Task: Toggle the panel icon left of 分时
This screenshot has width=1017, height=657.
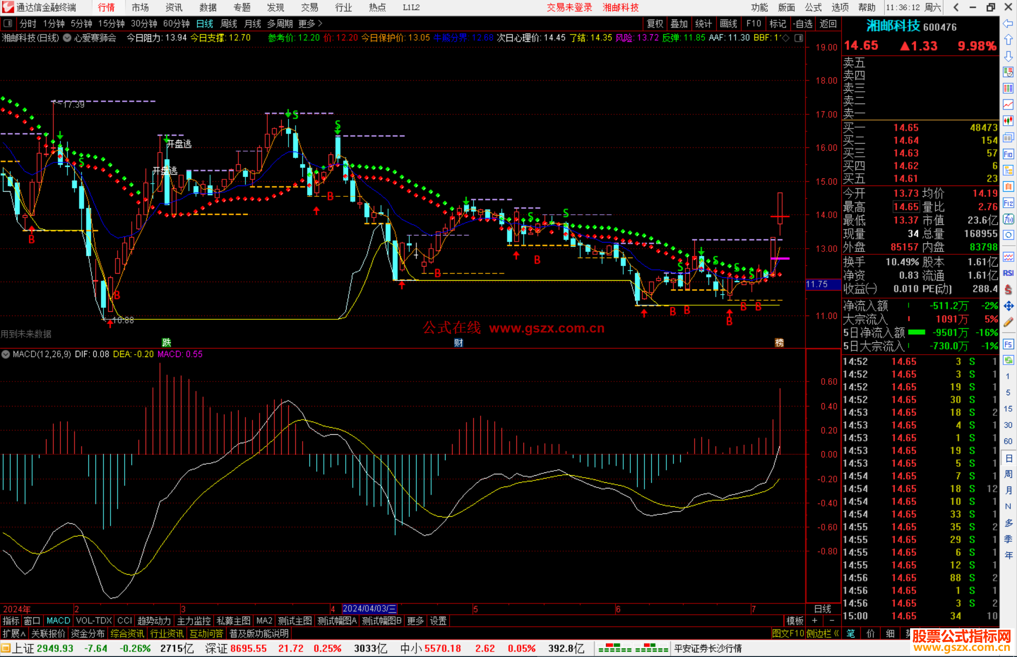Action: [8, 24]
